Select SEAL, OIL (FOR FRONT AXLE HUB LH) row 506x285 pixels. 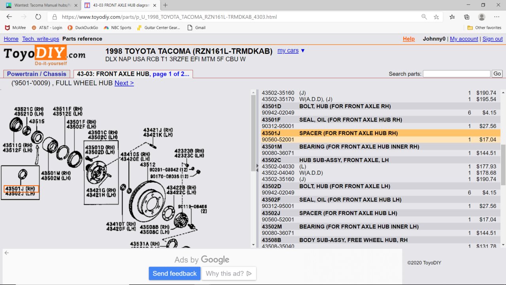[x=381, y=199]
